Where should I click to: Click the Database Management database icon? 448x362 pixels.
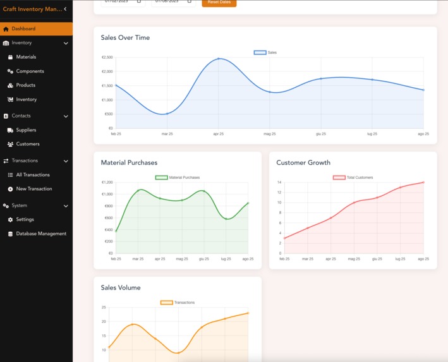pyautogui.click(x=10, y=234)
